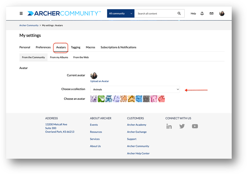This screenshot has width=247, height=174.
Task: Open the hamburger menu icon
Action: tap(21, 13)
